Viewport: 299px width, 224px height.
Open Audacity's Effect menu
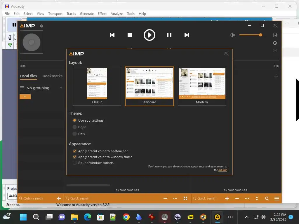tap(102, 14)
